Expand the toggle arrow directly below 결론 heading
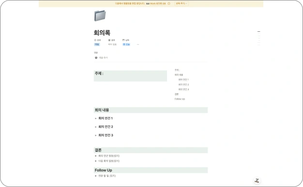 tap(96, 156)
